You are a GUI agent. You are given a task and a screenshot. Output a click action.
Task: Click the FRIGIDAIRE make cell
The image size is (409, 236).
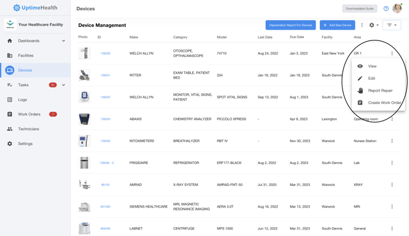[139, 163]
